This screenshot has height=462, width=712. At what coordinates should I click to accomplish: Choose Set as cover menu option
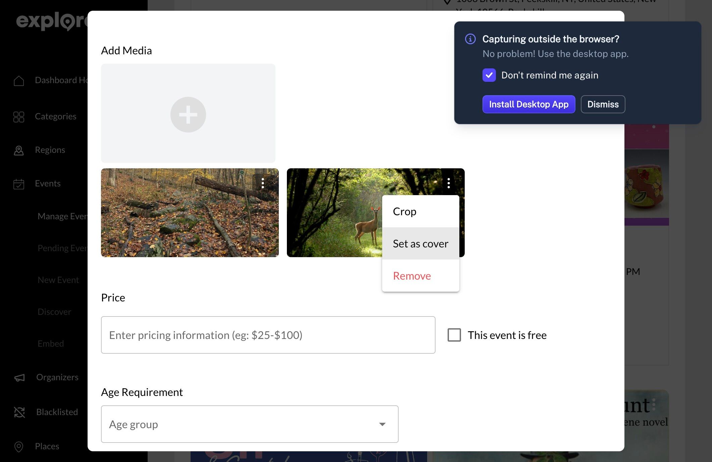click(420, 244)
